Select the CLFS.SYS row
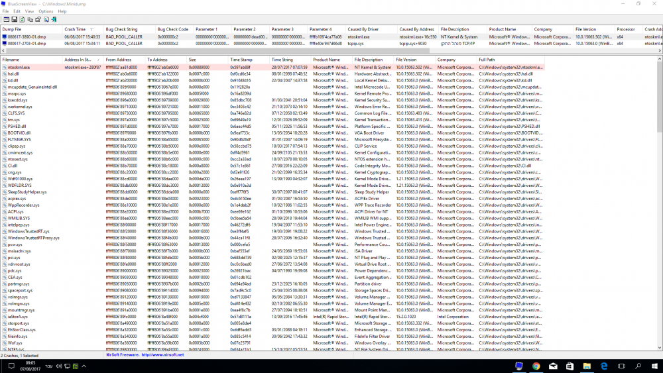This screenshot has height=373, width=663. click(x=272, y=113)
